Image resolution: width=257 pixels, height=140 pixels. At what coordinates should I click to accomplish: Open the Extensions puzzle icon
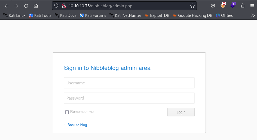coord(243,6)
